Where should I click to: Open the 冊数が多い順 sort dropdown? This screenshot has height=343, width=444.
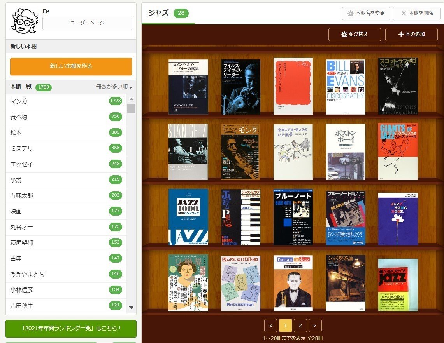[x=114, y=87]
